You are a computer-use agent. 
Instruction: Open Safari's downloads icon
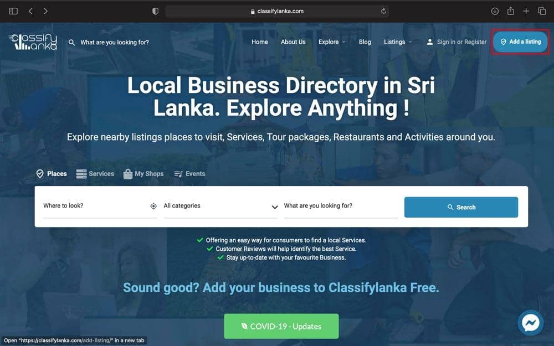(495, 11)
